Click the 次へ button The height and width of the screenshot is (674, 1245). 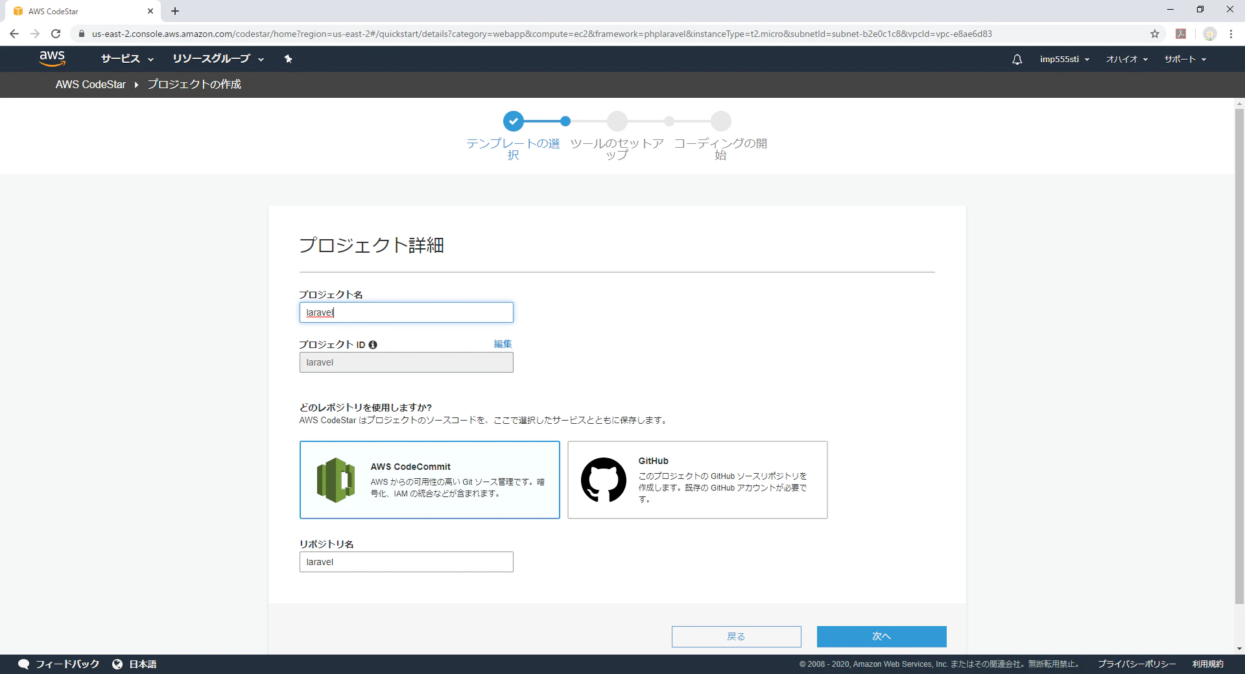pyautogui.click(x=882, y=636)
